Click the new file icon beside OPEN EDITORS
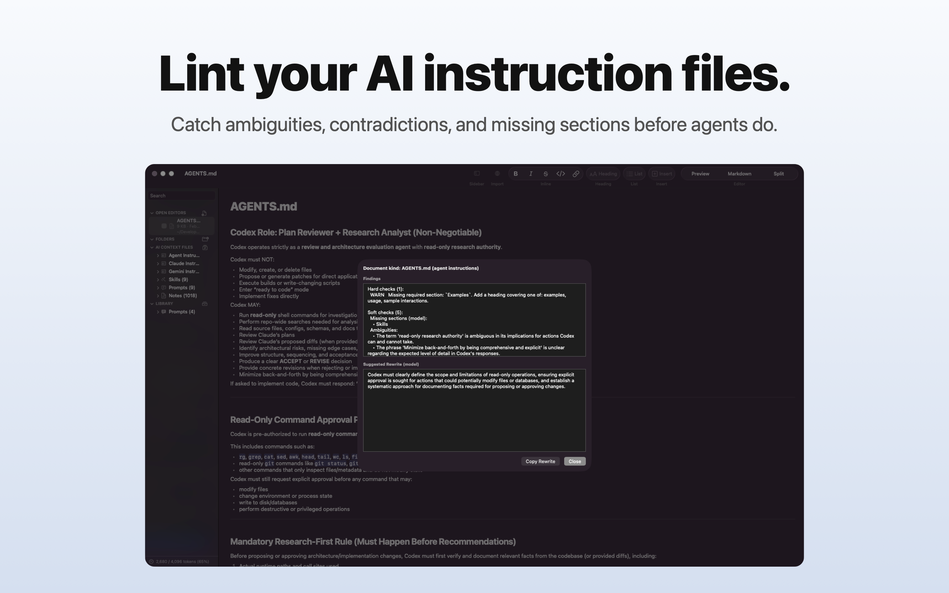 (204, 213)
